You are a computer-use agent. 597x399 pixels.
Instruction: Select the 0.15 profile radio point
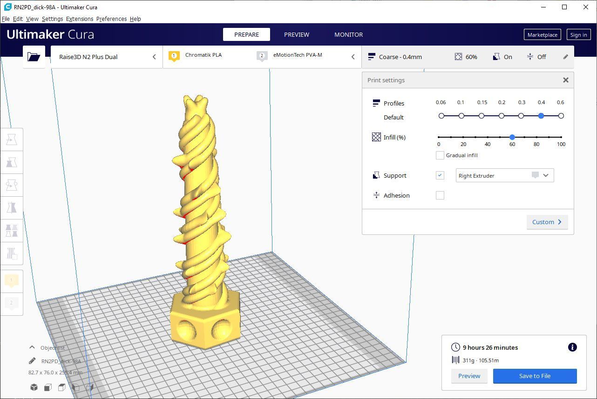point(482,116)
